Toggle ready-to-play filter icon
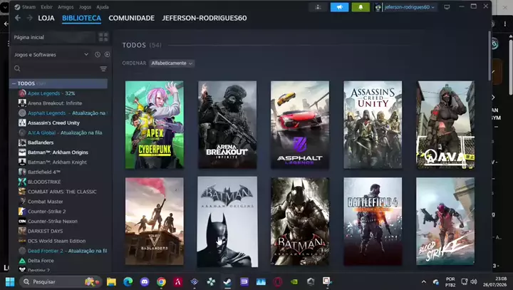Screen dimensions: 513x290 107,55
